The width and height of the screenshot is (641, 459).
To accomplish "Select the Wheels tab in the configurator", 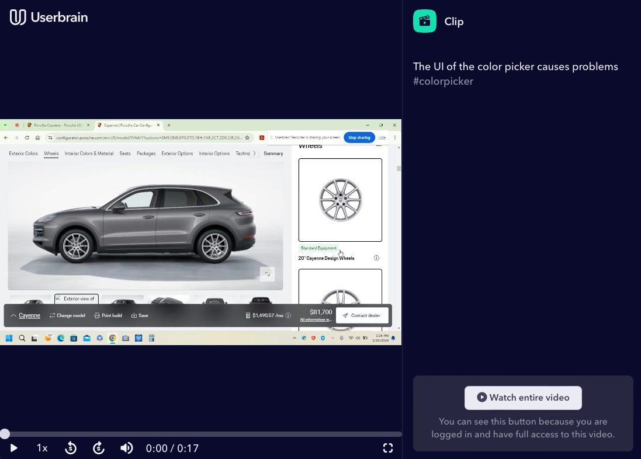I will pos(51,153).
